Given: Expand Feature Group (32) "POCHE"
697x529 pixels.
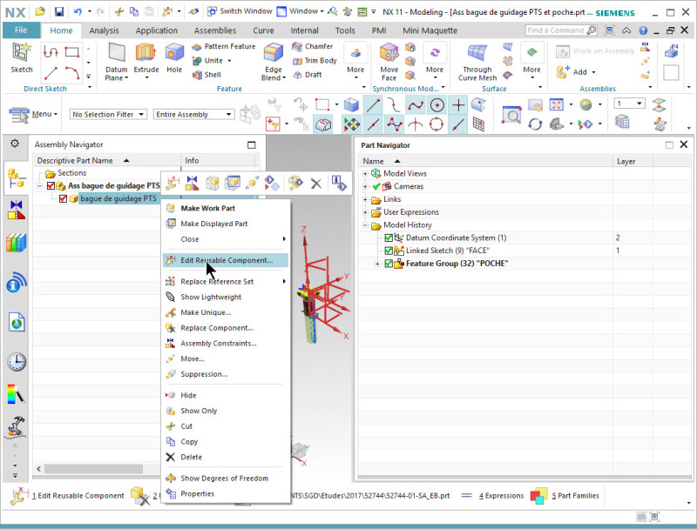Looking at the screenshot, I should click(x=377, y=264).
